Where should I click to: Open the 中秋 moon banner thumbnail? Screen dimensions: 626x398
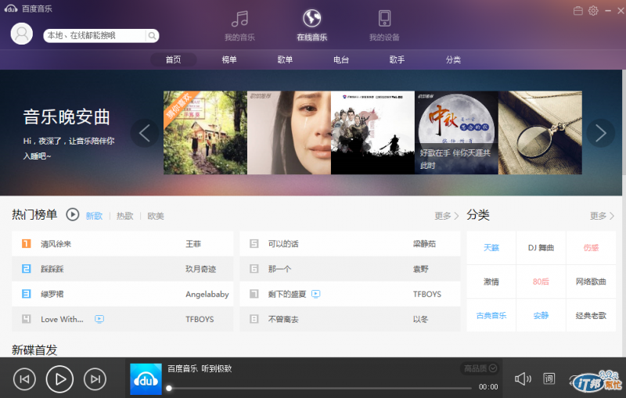(456, 133)
